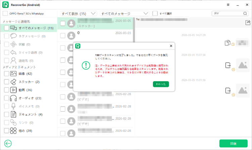Click the search magnifier icon
Image resolution: width=252 pixels, height=150 pixels.
(x=245, y=13)
